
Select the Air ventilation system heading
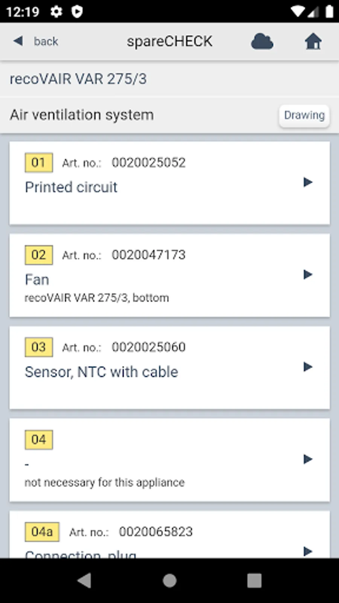(x=82, y=115)
